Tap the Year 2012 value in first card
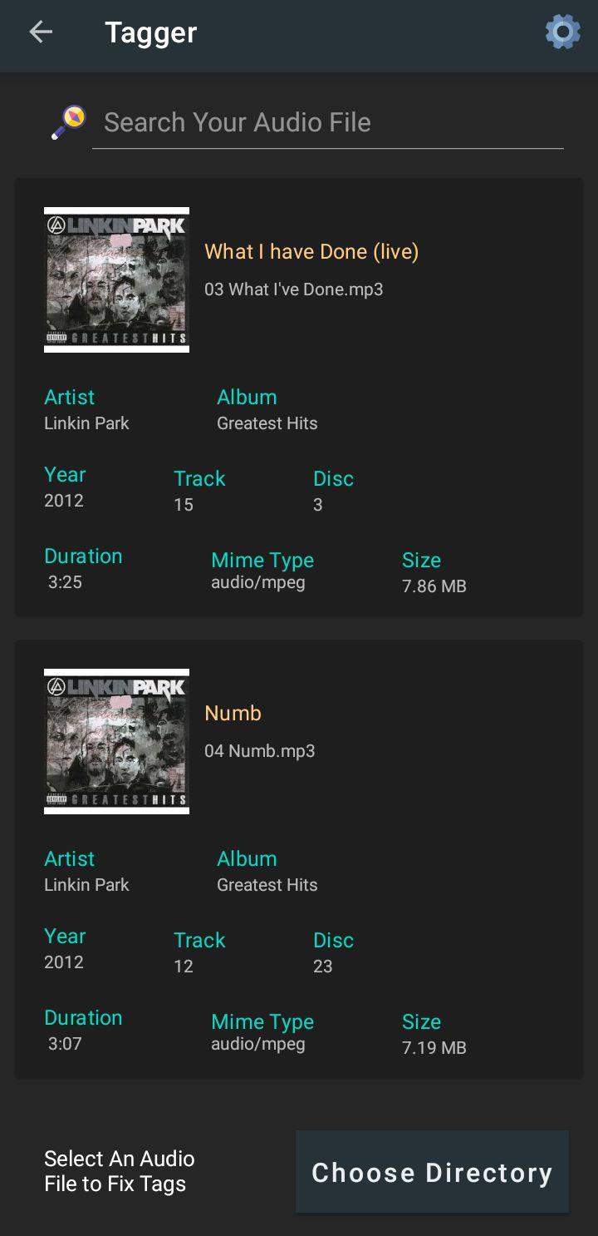 pyautogui.click(x=64, y=501)
